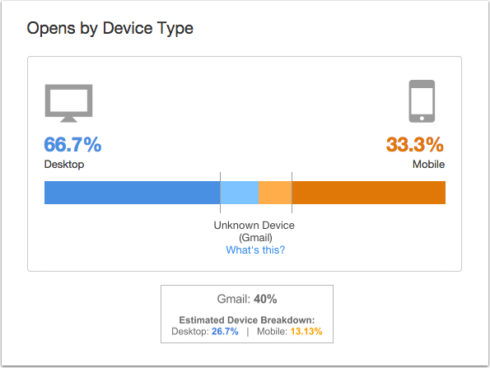Click the 66.7% desktop percentage

pyautogui.click(x=72, y=144)
